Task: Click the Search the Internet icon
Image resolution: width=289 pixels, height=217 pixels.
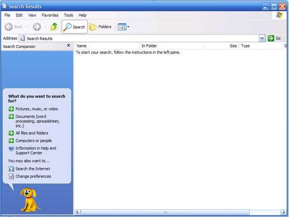Action: pyautogui.click(x=11, y=169)
